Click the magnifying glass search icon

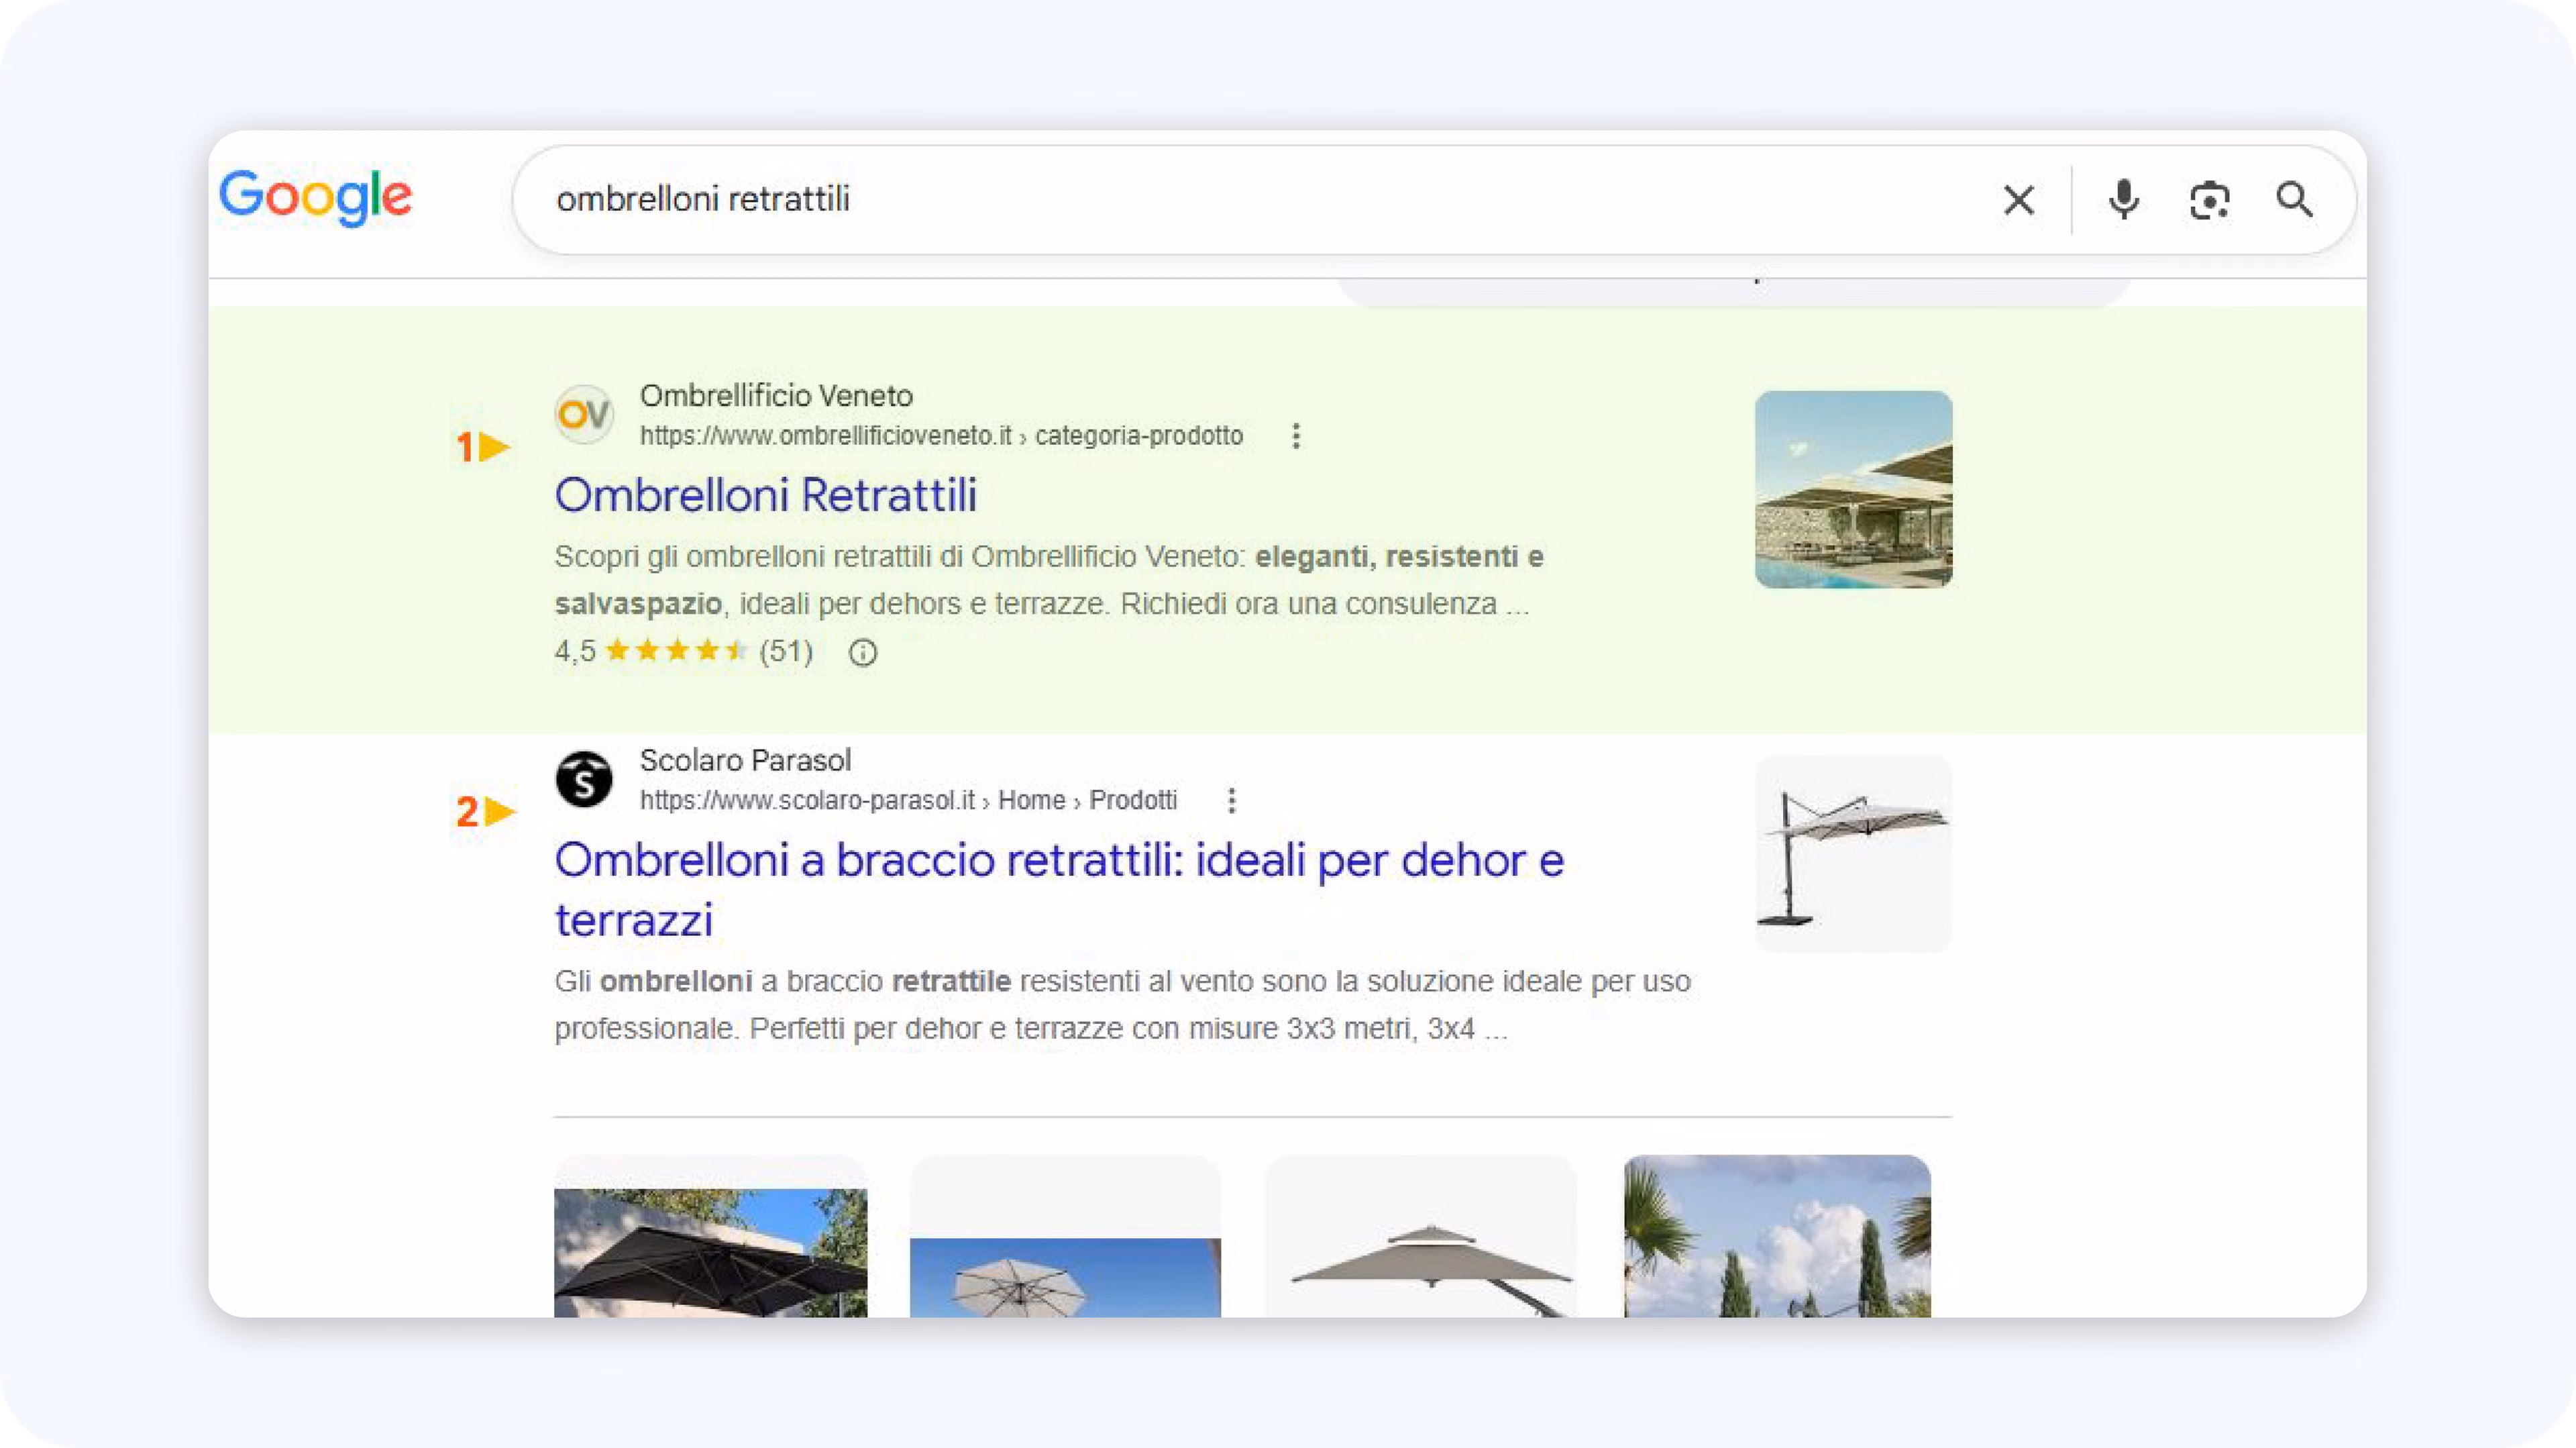tap(2295, 200)
